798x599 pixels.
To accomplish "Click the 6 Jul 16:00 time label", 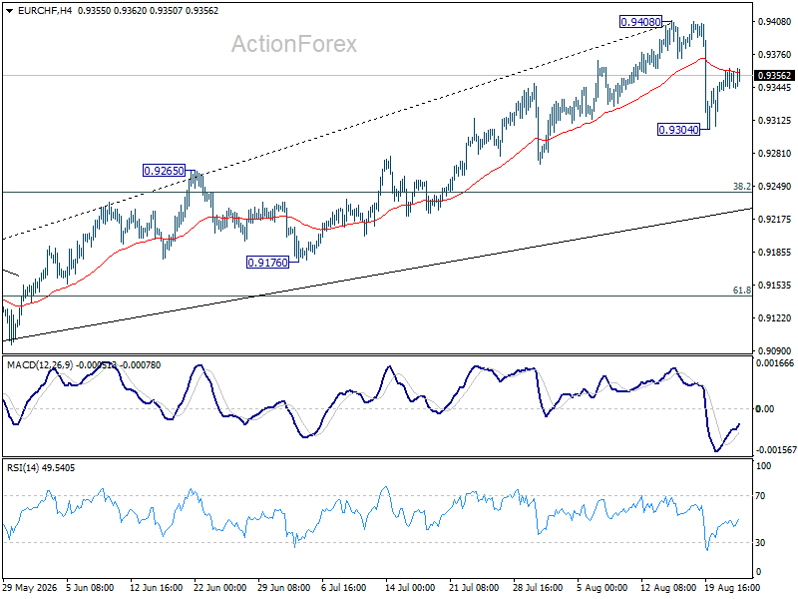I will coord(344,588).
